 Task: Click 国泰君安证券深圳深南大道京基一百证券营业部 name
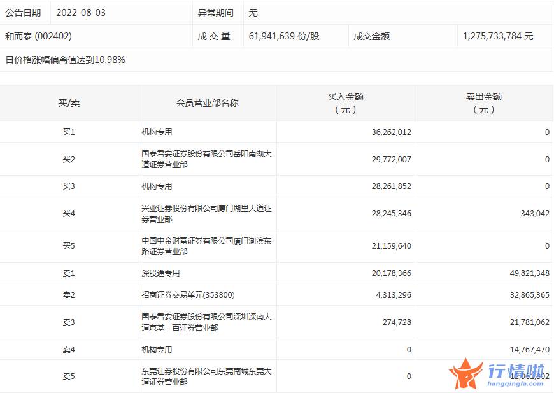[x=206, y=322]
